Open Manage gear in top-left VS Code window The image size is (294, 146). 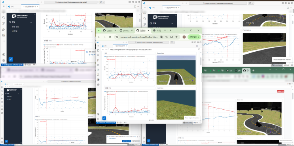[4, 60]
